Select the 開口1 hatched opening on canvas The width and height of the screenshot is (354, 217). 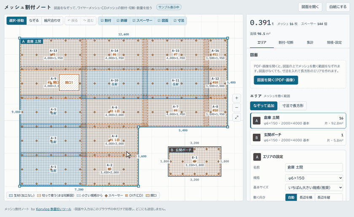69,82
